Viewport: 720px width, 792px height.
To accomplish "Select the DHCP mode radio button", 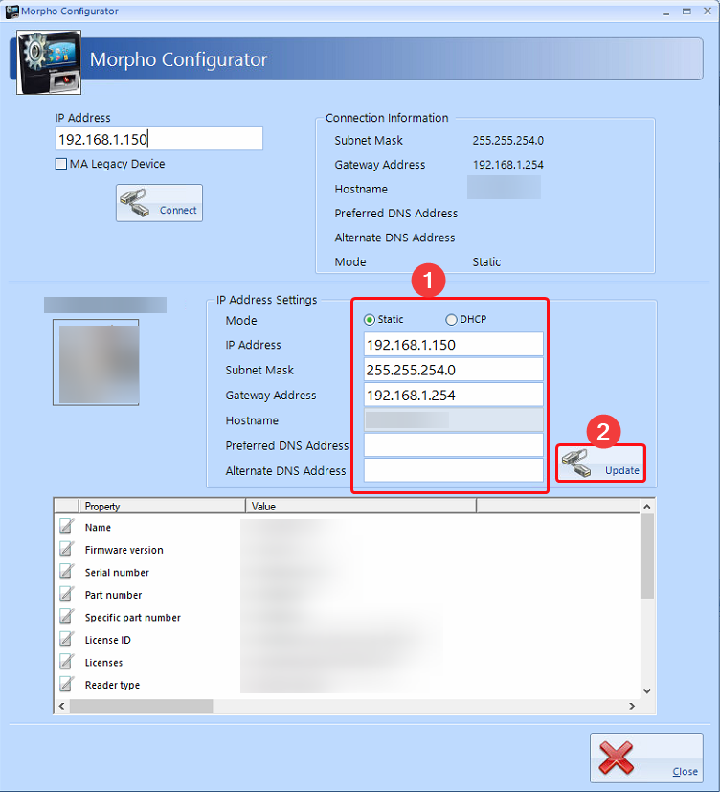I will [x=451, y=320].
